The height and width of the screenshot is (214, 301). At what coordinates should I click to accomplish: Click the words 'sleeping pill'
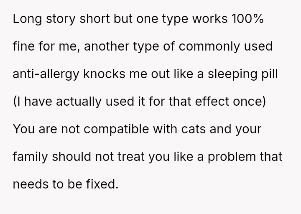click(243, 74)
